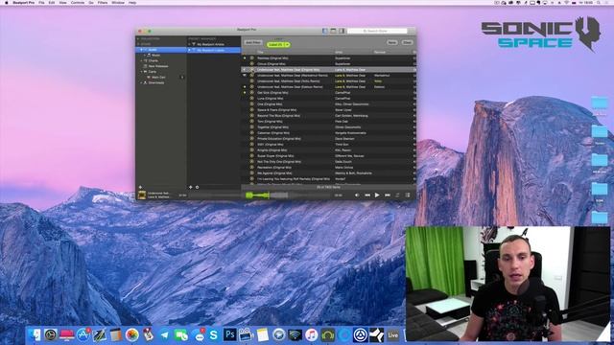The height and width of the screenshot is (345, 614).
Task: Skip to the previous track
Action: [x=367, y=195]
